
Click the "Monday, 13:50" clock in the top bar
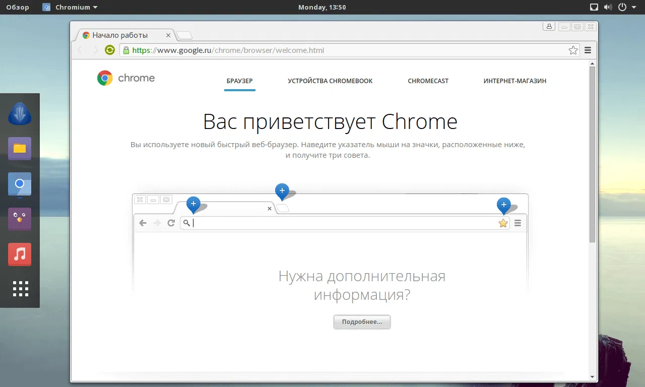coord(322,7)
